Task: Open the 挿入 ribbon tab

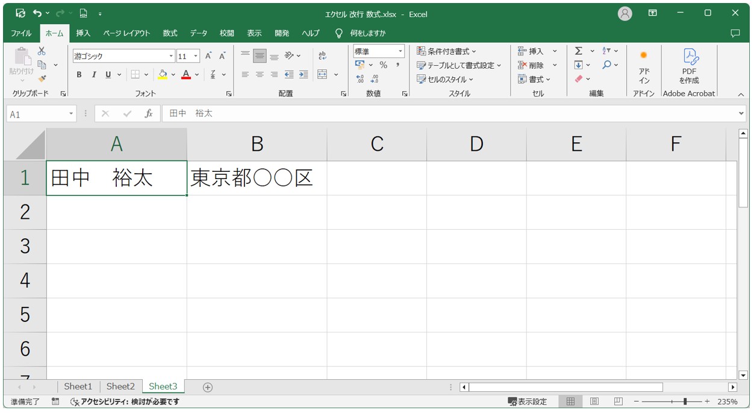Action: tap(83, 33)
